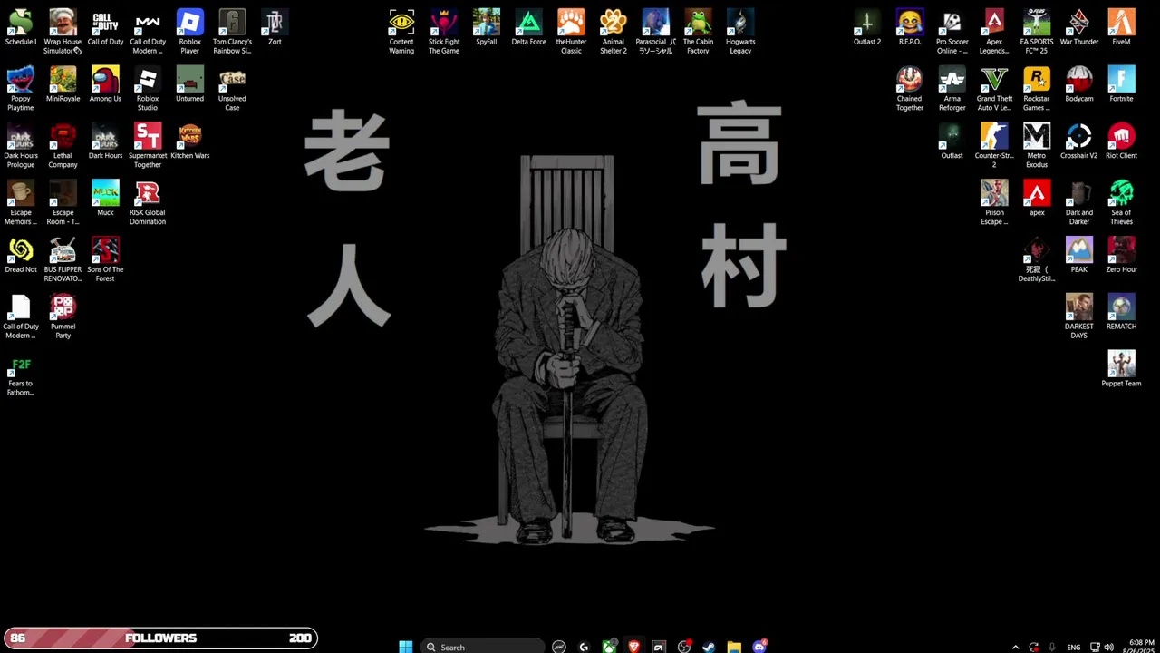
Task: Open Rockstar Games Launcher shortcut
Action: (1037, 89)
